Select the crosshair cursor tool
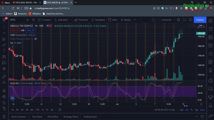The width and height of the screenshot is (214, 120). pos(4,27)
